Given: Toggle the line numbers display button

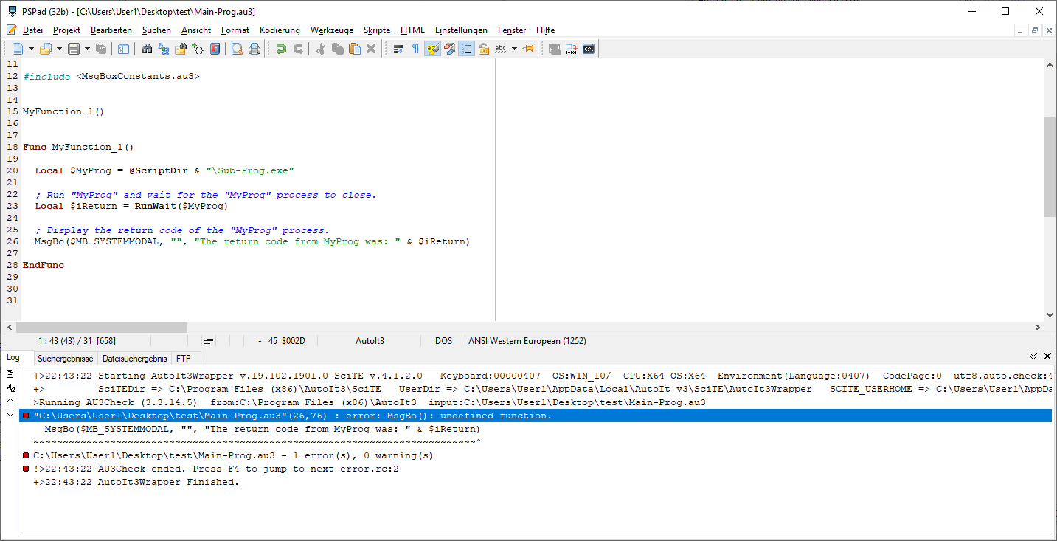Looking at the screenshot, I should pos(466,49).
